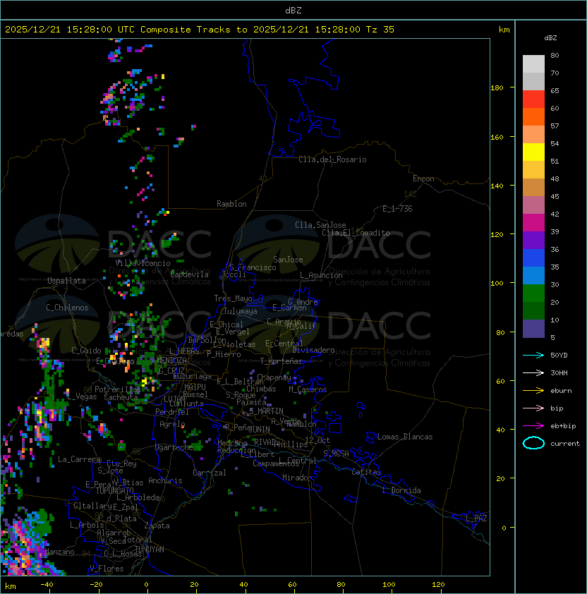Select the yellow eburn arrow symbol
The width and height of the screenshot is (587, 594).
(x=533, y=391)
